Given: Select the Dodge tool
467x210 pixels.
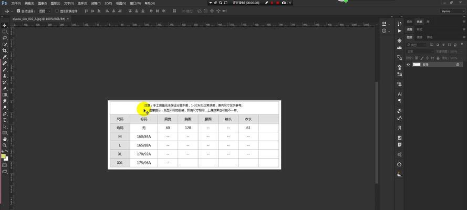Looking at the screenshot, I should (x=5, y=108).
